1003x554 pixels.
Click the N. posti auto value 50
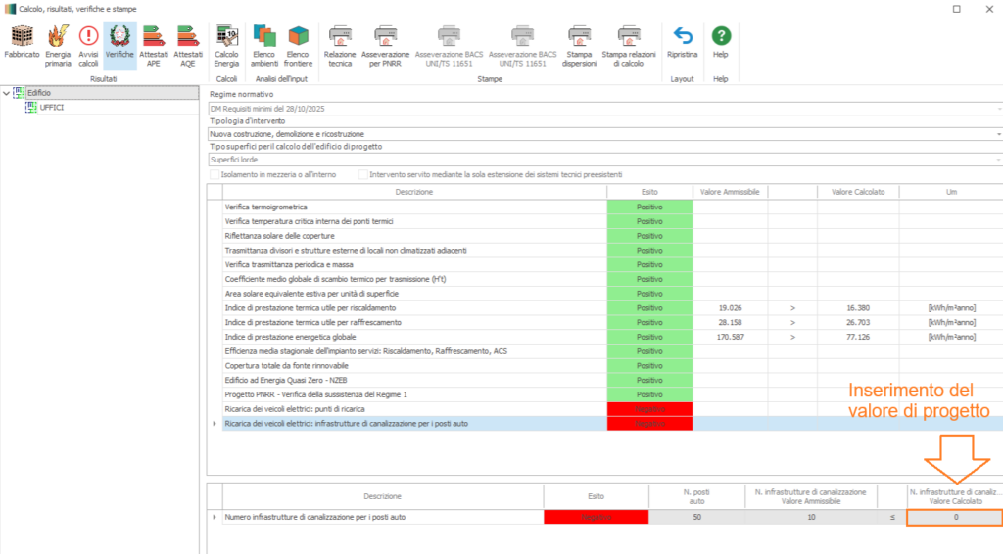(696, 517)
